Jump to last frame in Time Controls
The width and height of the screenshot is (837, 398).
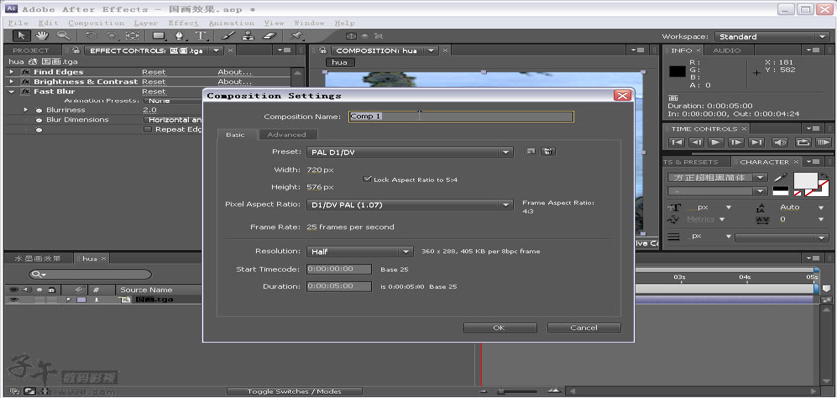pos(756,142)
